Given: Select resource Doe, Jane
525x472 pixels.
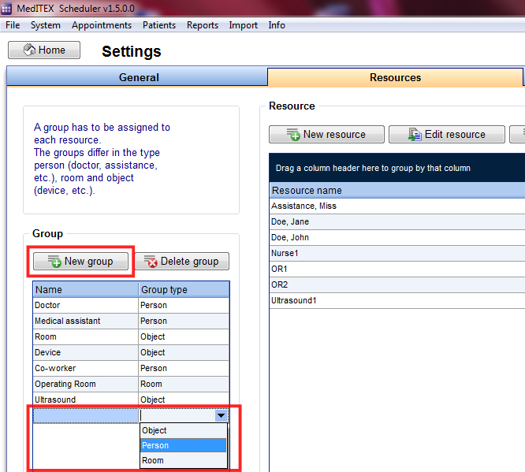Looking at the screenshot, I should [397, 221].
